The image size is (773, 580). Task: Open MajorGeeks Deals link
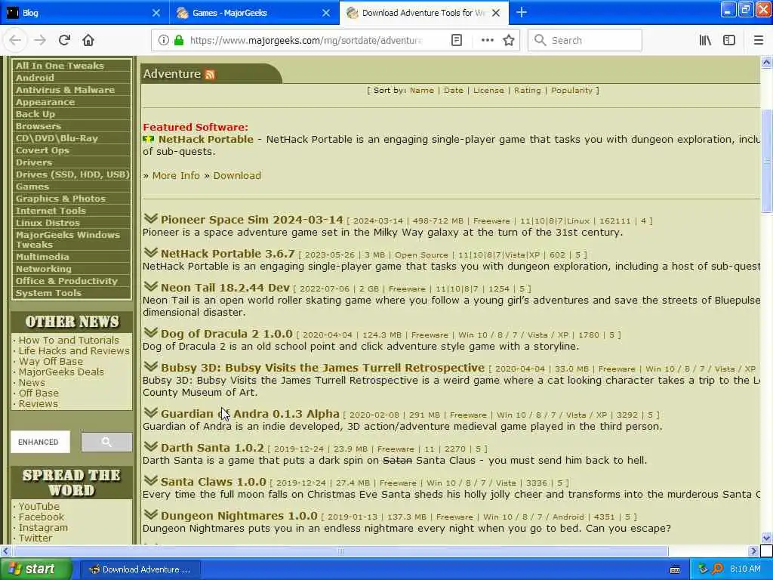coord(61,372)
